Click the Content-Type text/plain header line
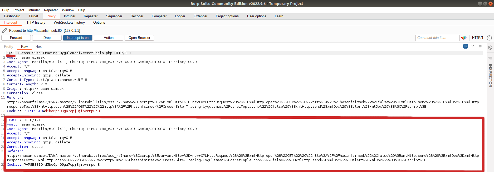 tap(47, 80)
